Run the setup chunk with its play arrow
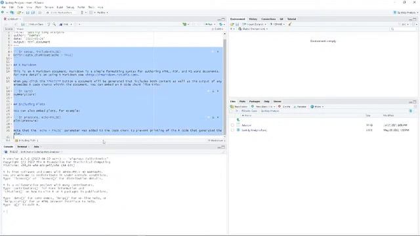420x236 pixels. tap(218, 52)
